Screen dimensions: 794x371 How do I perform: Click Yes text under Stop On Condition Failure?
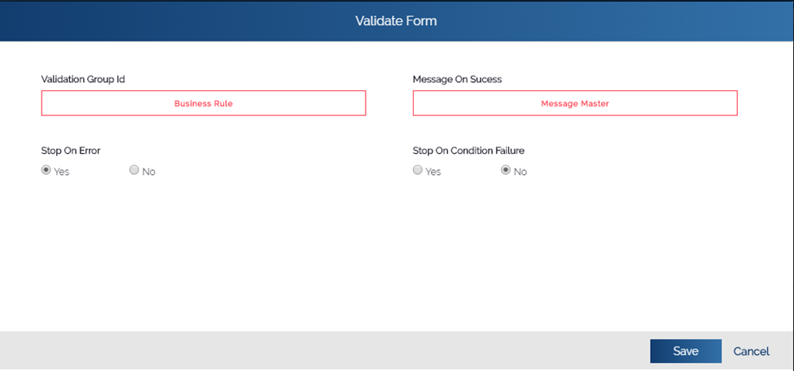(x=433, y=172)
